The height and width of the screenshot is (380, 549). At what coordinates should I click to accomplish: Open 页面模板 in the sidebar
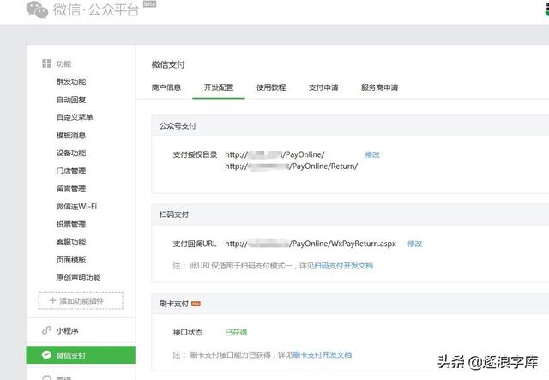(x=71, y=260)
